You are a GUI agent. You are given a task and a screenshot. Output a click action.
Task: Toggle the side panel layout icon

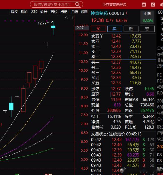point(72,18)
